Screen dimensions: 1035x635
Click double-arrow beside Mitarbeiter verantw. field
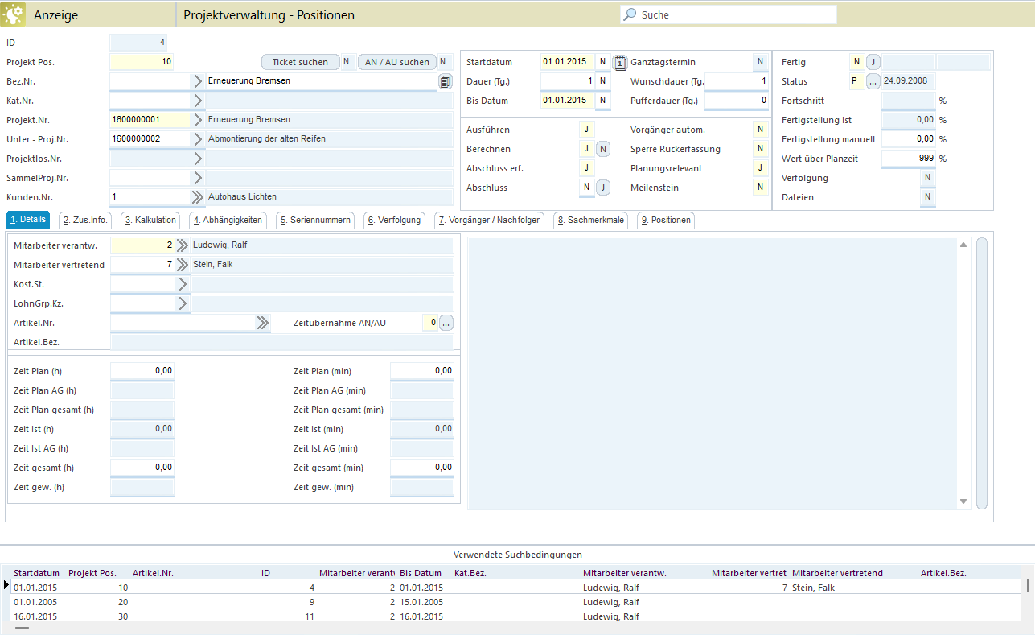click(183, 245)
